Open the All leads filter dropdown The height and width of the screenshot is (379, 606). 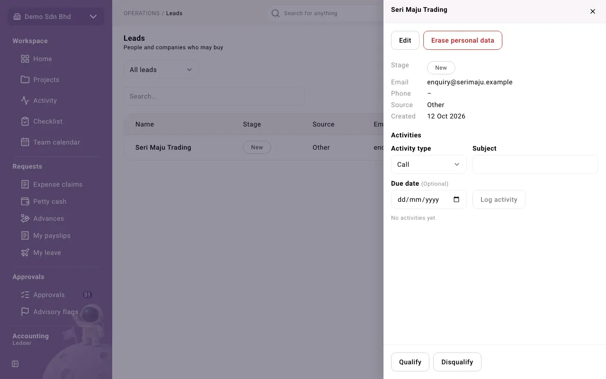pos(161,70)
